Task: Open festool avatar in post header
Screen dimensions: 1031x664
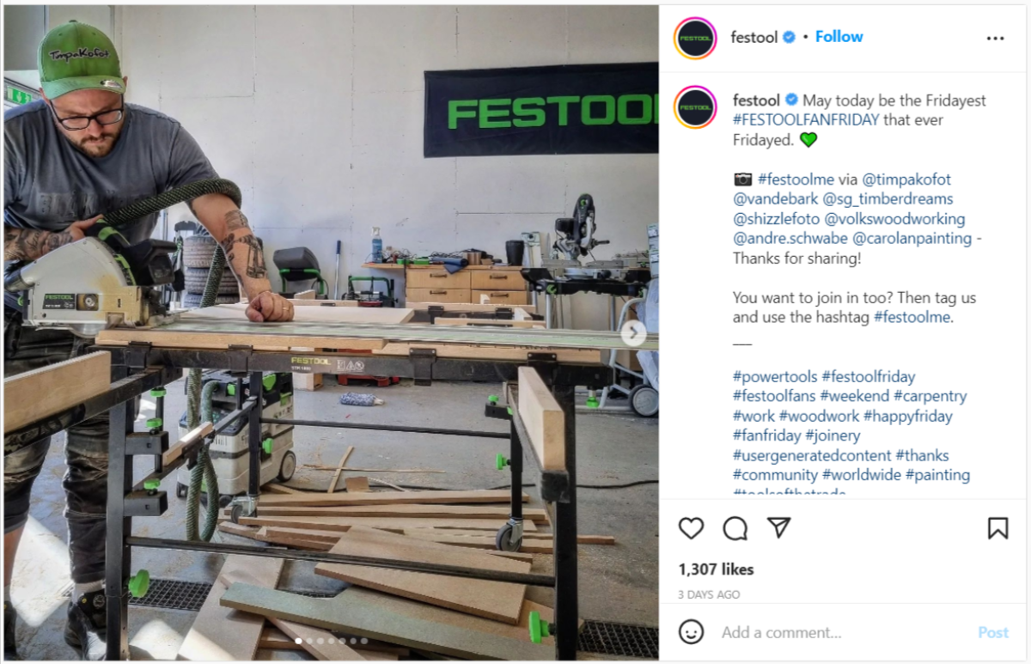Action: click(695, 38)
